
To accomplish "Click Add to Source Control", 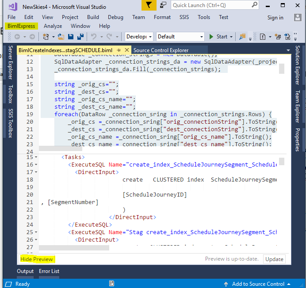I will pyautogui.click(x=258, y=284).
